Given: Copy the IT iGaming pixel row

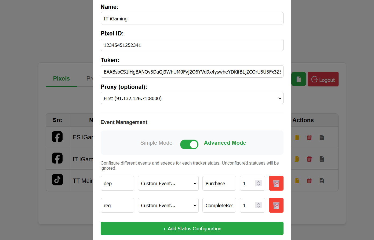Looking at the screenshot, I should point(297,159).
